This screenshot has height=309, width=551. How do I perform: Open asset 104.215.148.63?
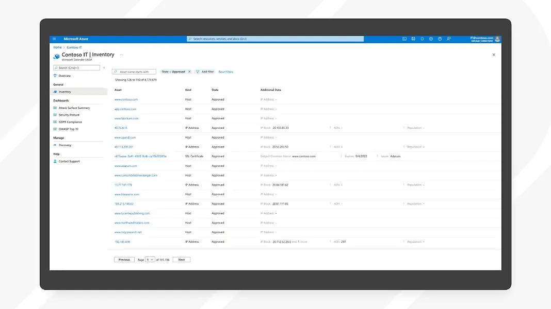coord(124,204)
